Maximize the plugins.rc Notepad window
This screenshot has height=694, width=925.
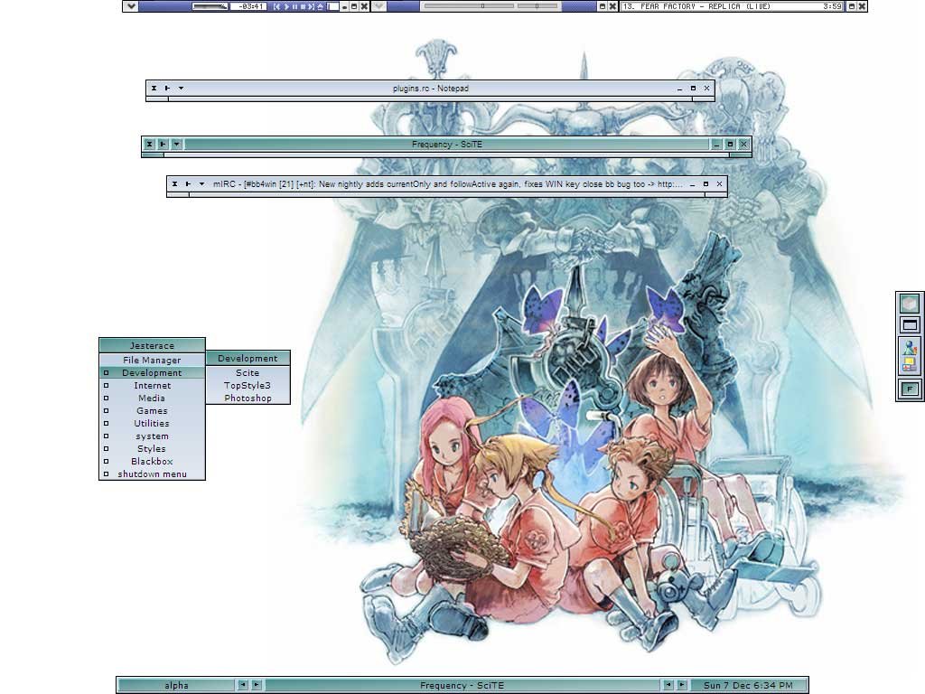693,89
